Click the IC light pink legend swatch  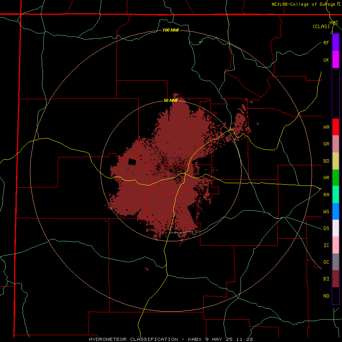coord(336,245)
